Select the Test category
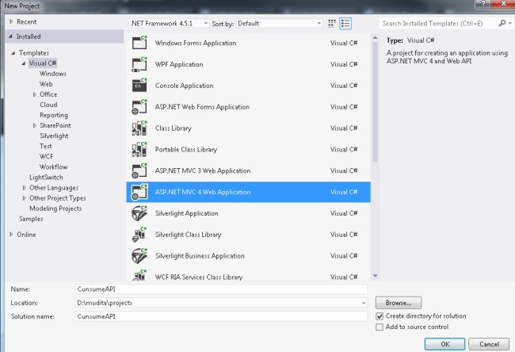 [46, 146]
